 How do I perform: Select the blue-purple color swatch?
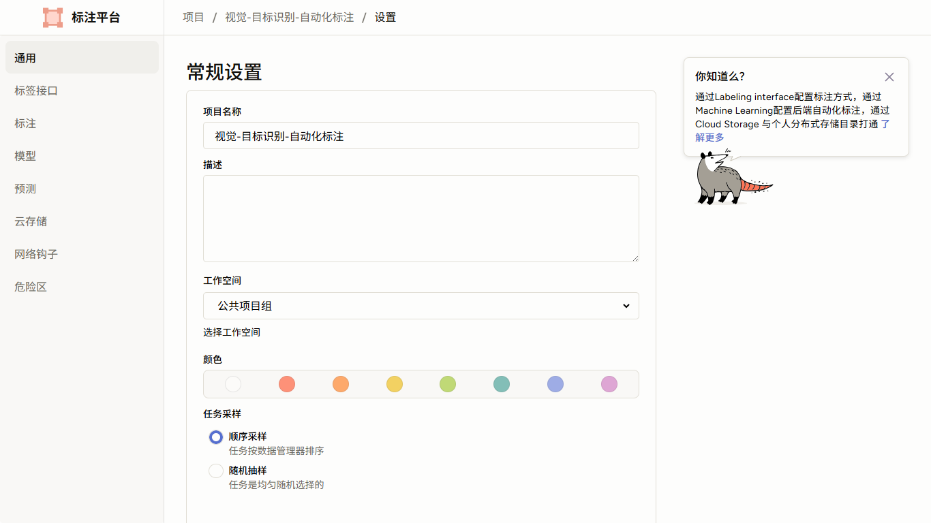[x=555, y=384]
